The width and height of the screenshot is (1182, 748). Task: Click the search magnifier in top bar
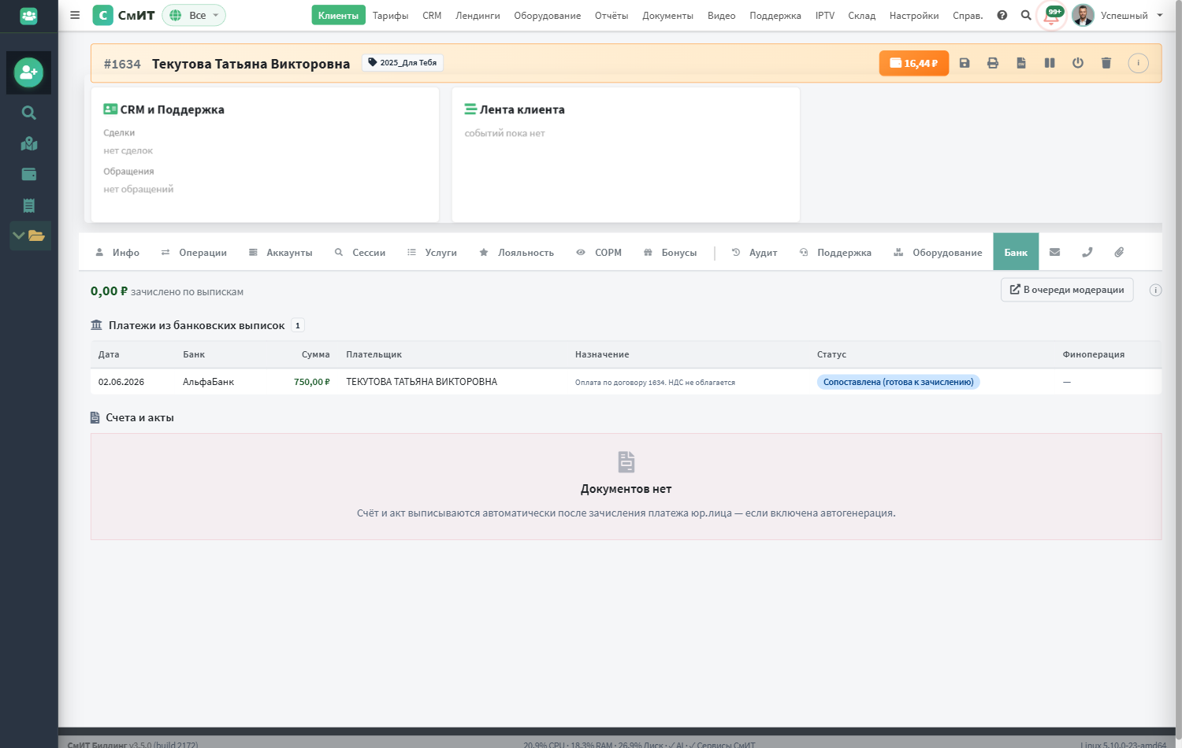tap(1026, 15)
